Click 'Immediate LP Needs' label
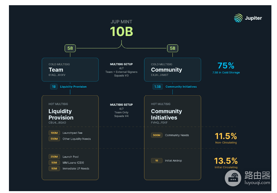This screenshot has width=277, height=193. click(76, 169)
